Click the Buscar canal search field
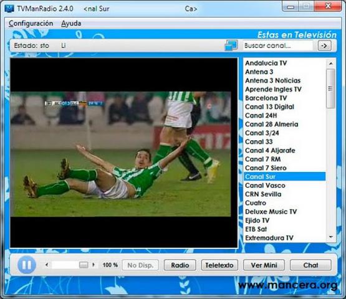 coord(278,45)
